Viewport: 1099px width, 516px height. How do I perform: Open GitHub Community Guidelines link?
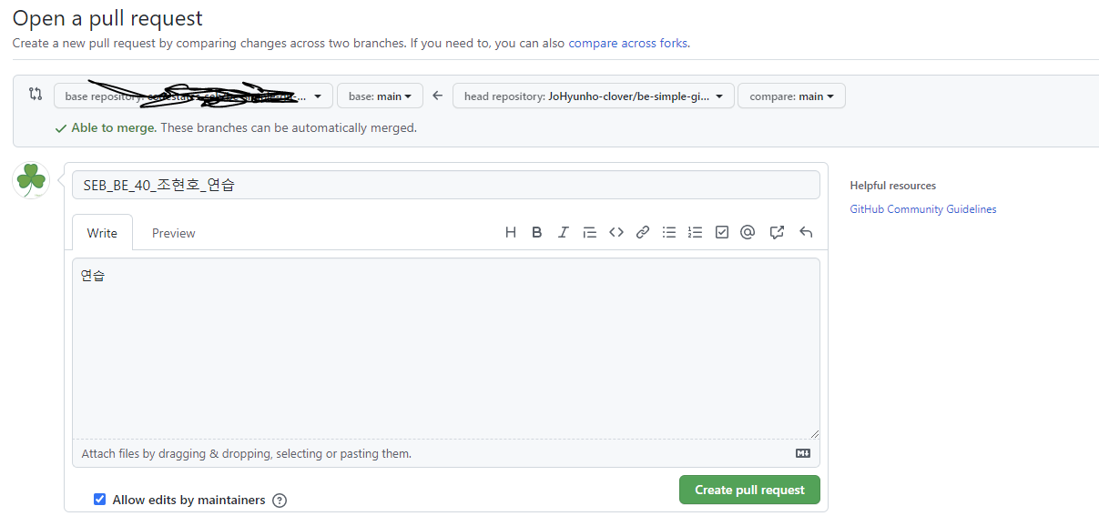(x=923, y=209)
